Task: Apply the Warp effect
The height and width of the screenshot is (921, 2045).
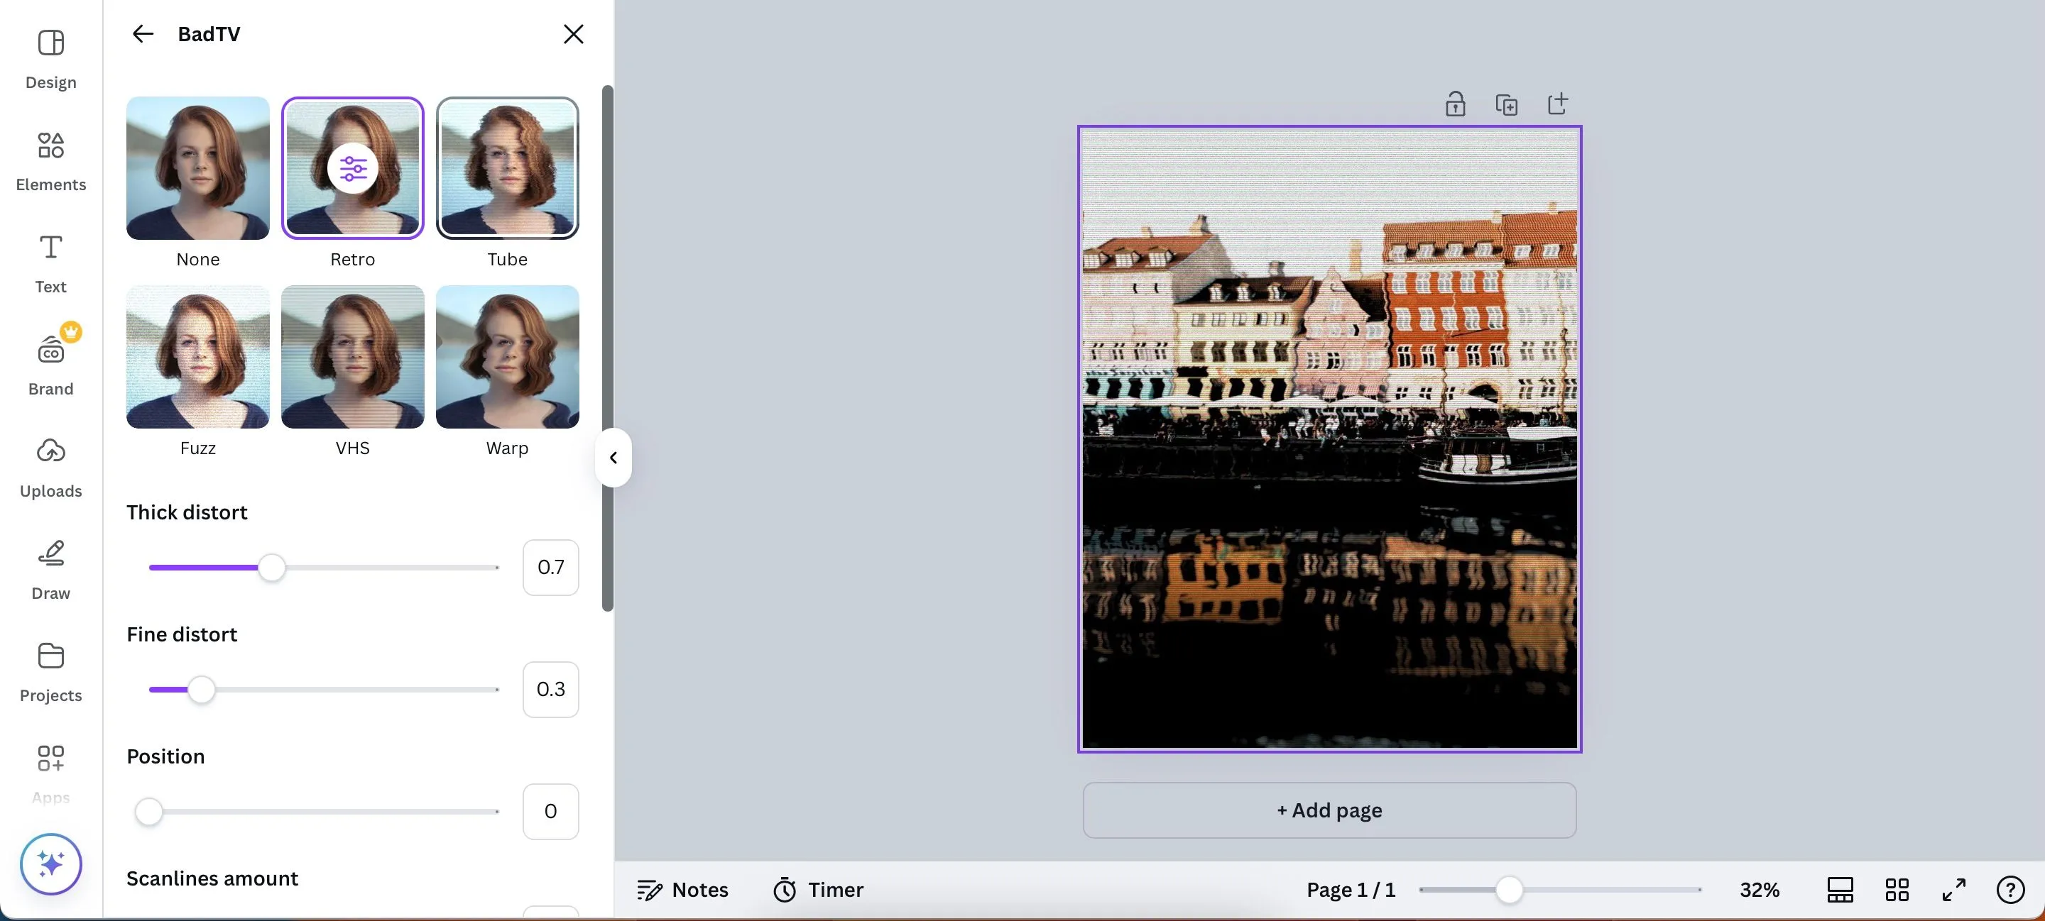Action: (507, 357)
